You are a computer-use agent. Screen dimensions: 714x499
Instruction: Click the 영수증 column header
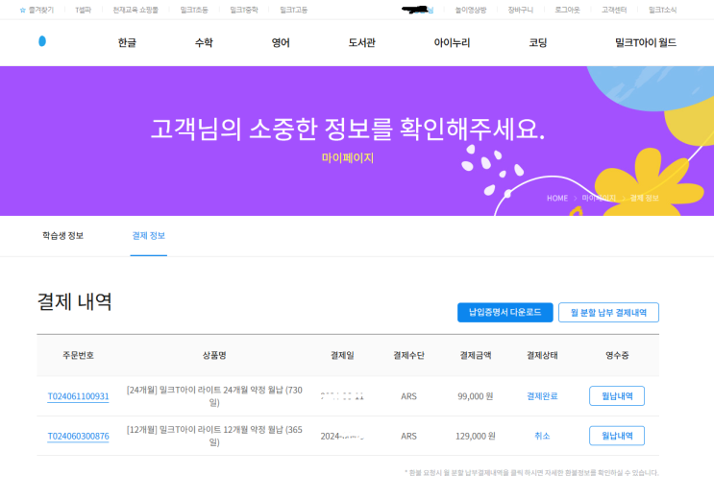[x=617, y=355]
